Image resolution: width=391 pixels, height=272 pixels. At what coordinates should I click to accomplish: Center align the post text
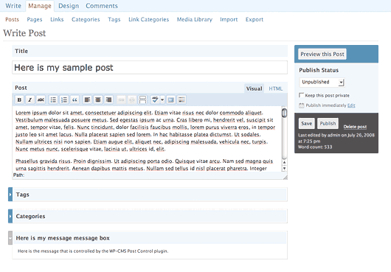click(98, 100)
